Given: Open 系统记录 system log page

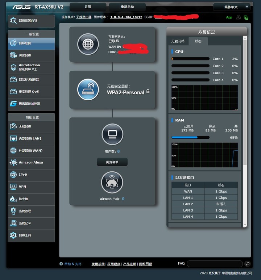Looking at the screenshot, I should [x=31, y=223].
